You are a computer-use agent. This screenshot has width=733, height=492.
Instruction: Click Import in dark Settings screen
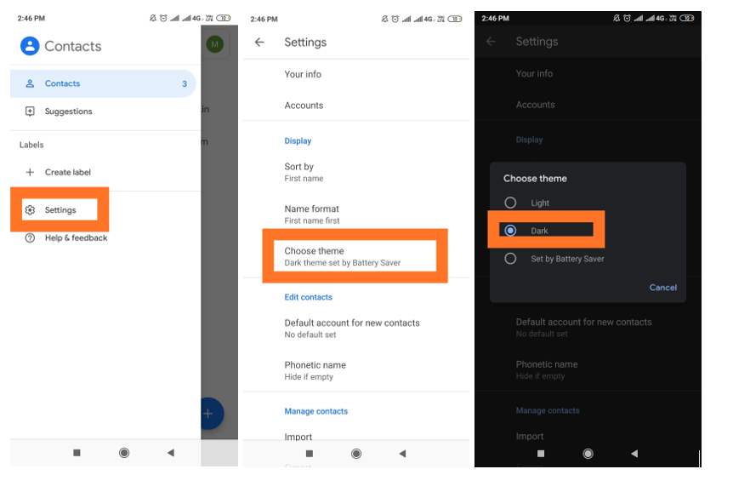pyautogui.click(x=530, y=436)
